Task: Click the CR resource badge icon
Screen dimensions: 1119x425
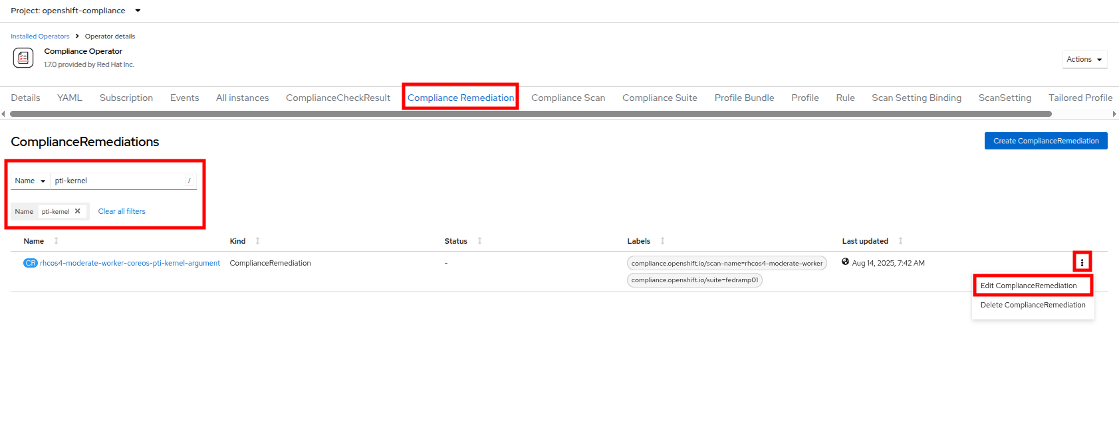Action: pos(31,263)
